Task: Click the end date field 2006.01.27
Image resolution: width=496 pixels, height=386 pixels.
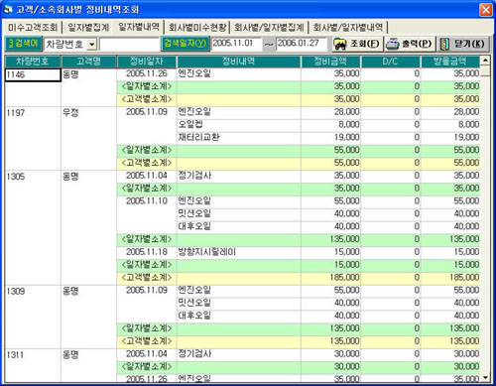Action: (x=301, y=44)
